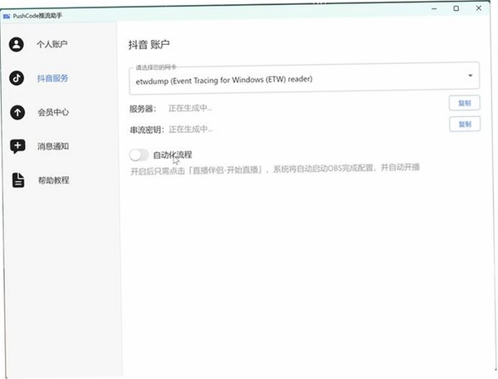Click the 个人账户 profile icon

[x=17, y=44]
